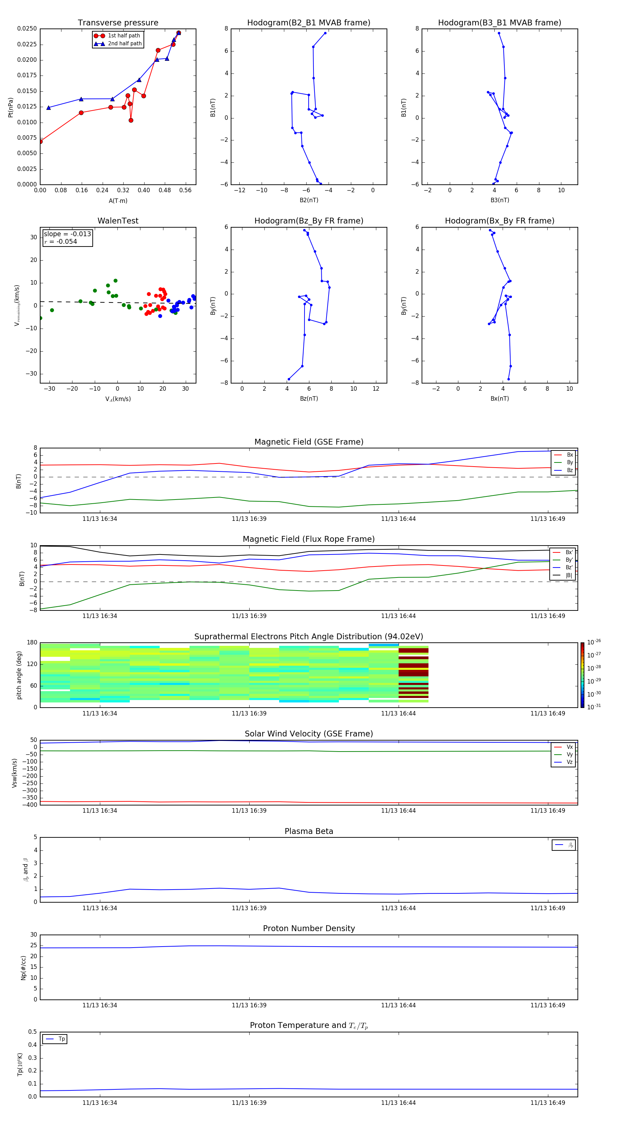Click the 'B2(nT)' x-axis label
Viewport: 618px width, 1133px height.
309,200
